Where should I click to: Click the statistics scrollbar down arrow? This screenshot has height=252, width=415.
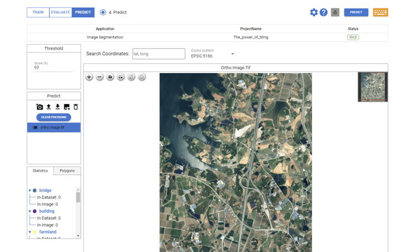tap(78, 236)
